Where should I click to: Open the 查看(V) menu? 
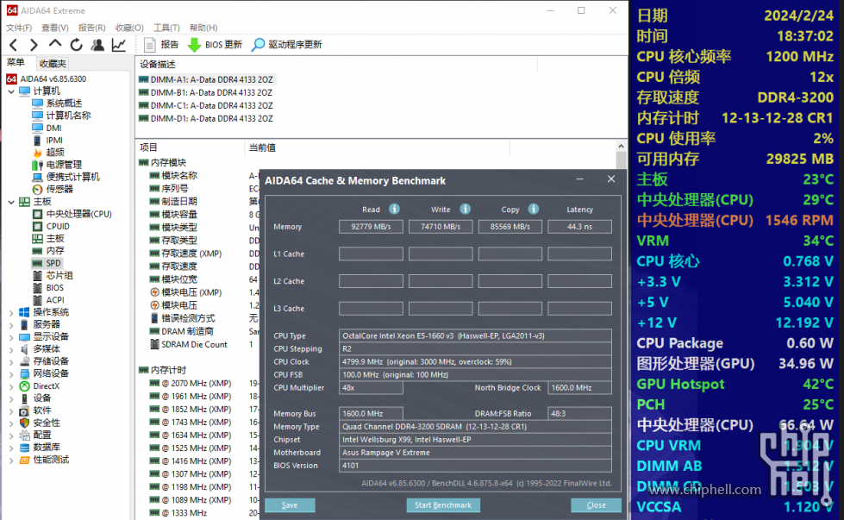point(55,28)
